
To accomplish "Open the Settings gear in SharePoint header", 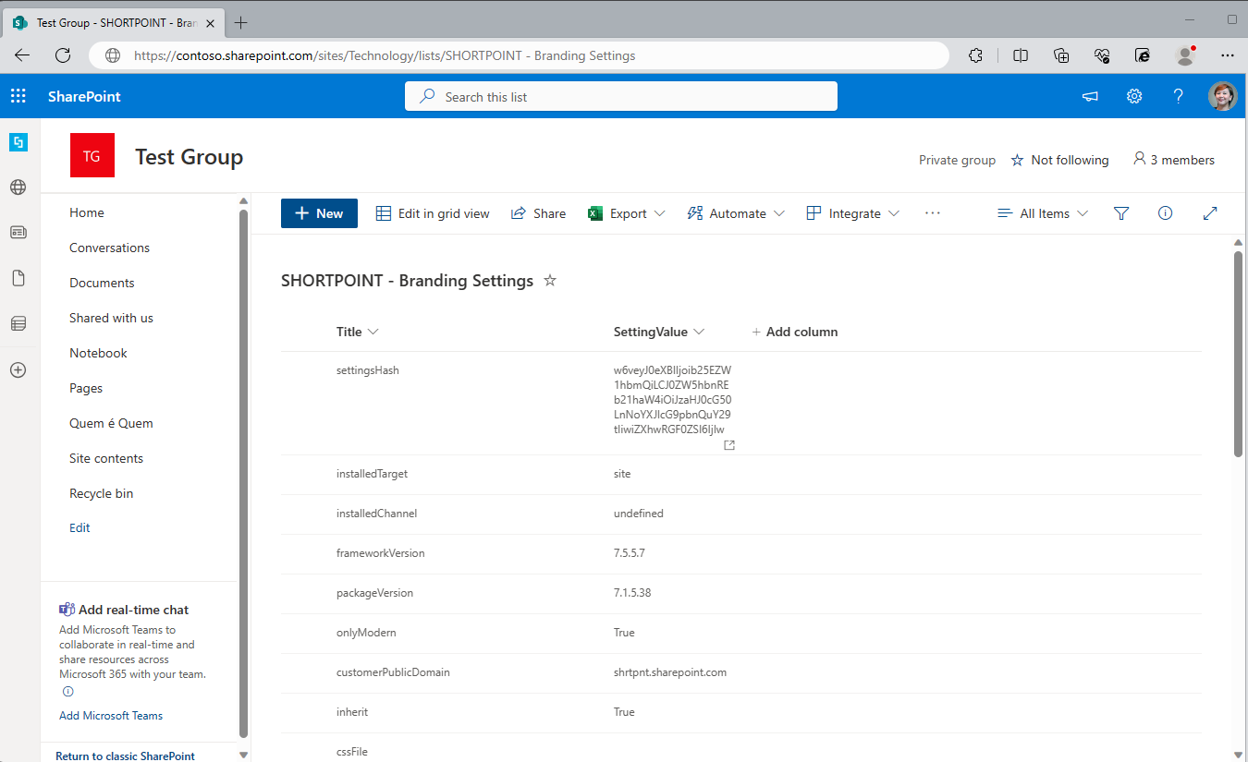I will 1134,96.
